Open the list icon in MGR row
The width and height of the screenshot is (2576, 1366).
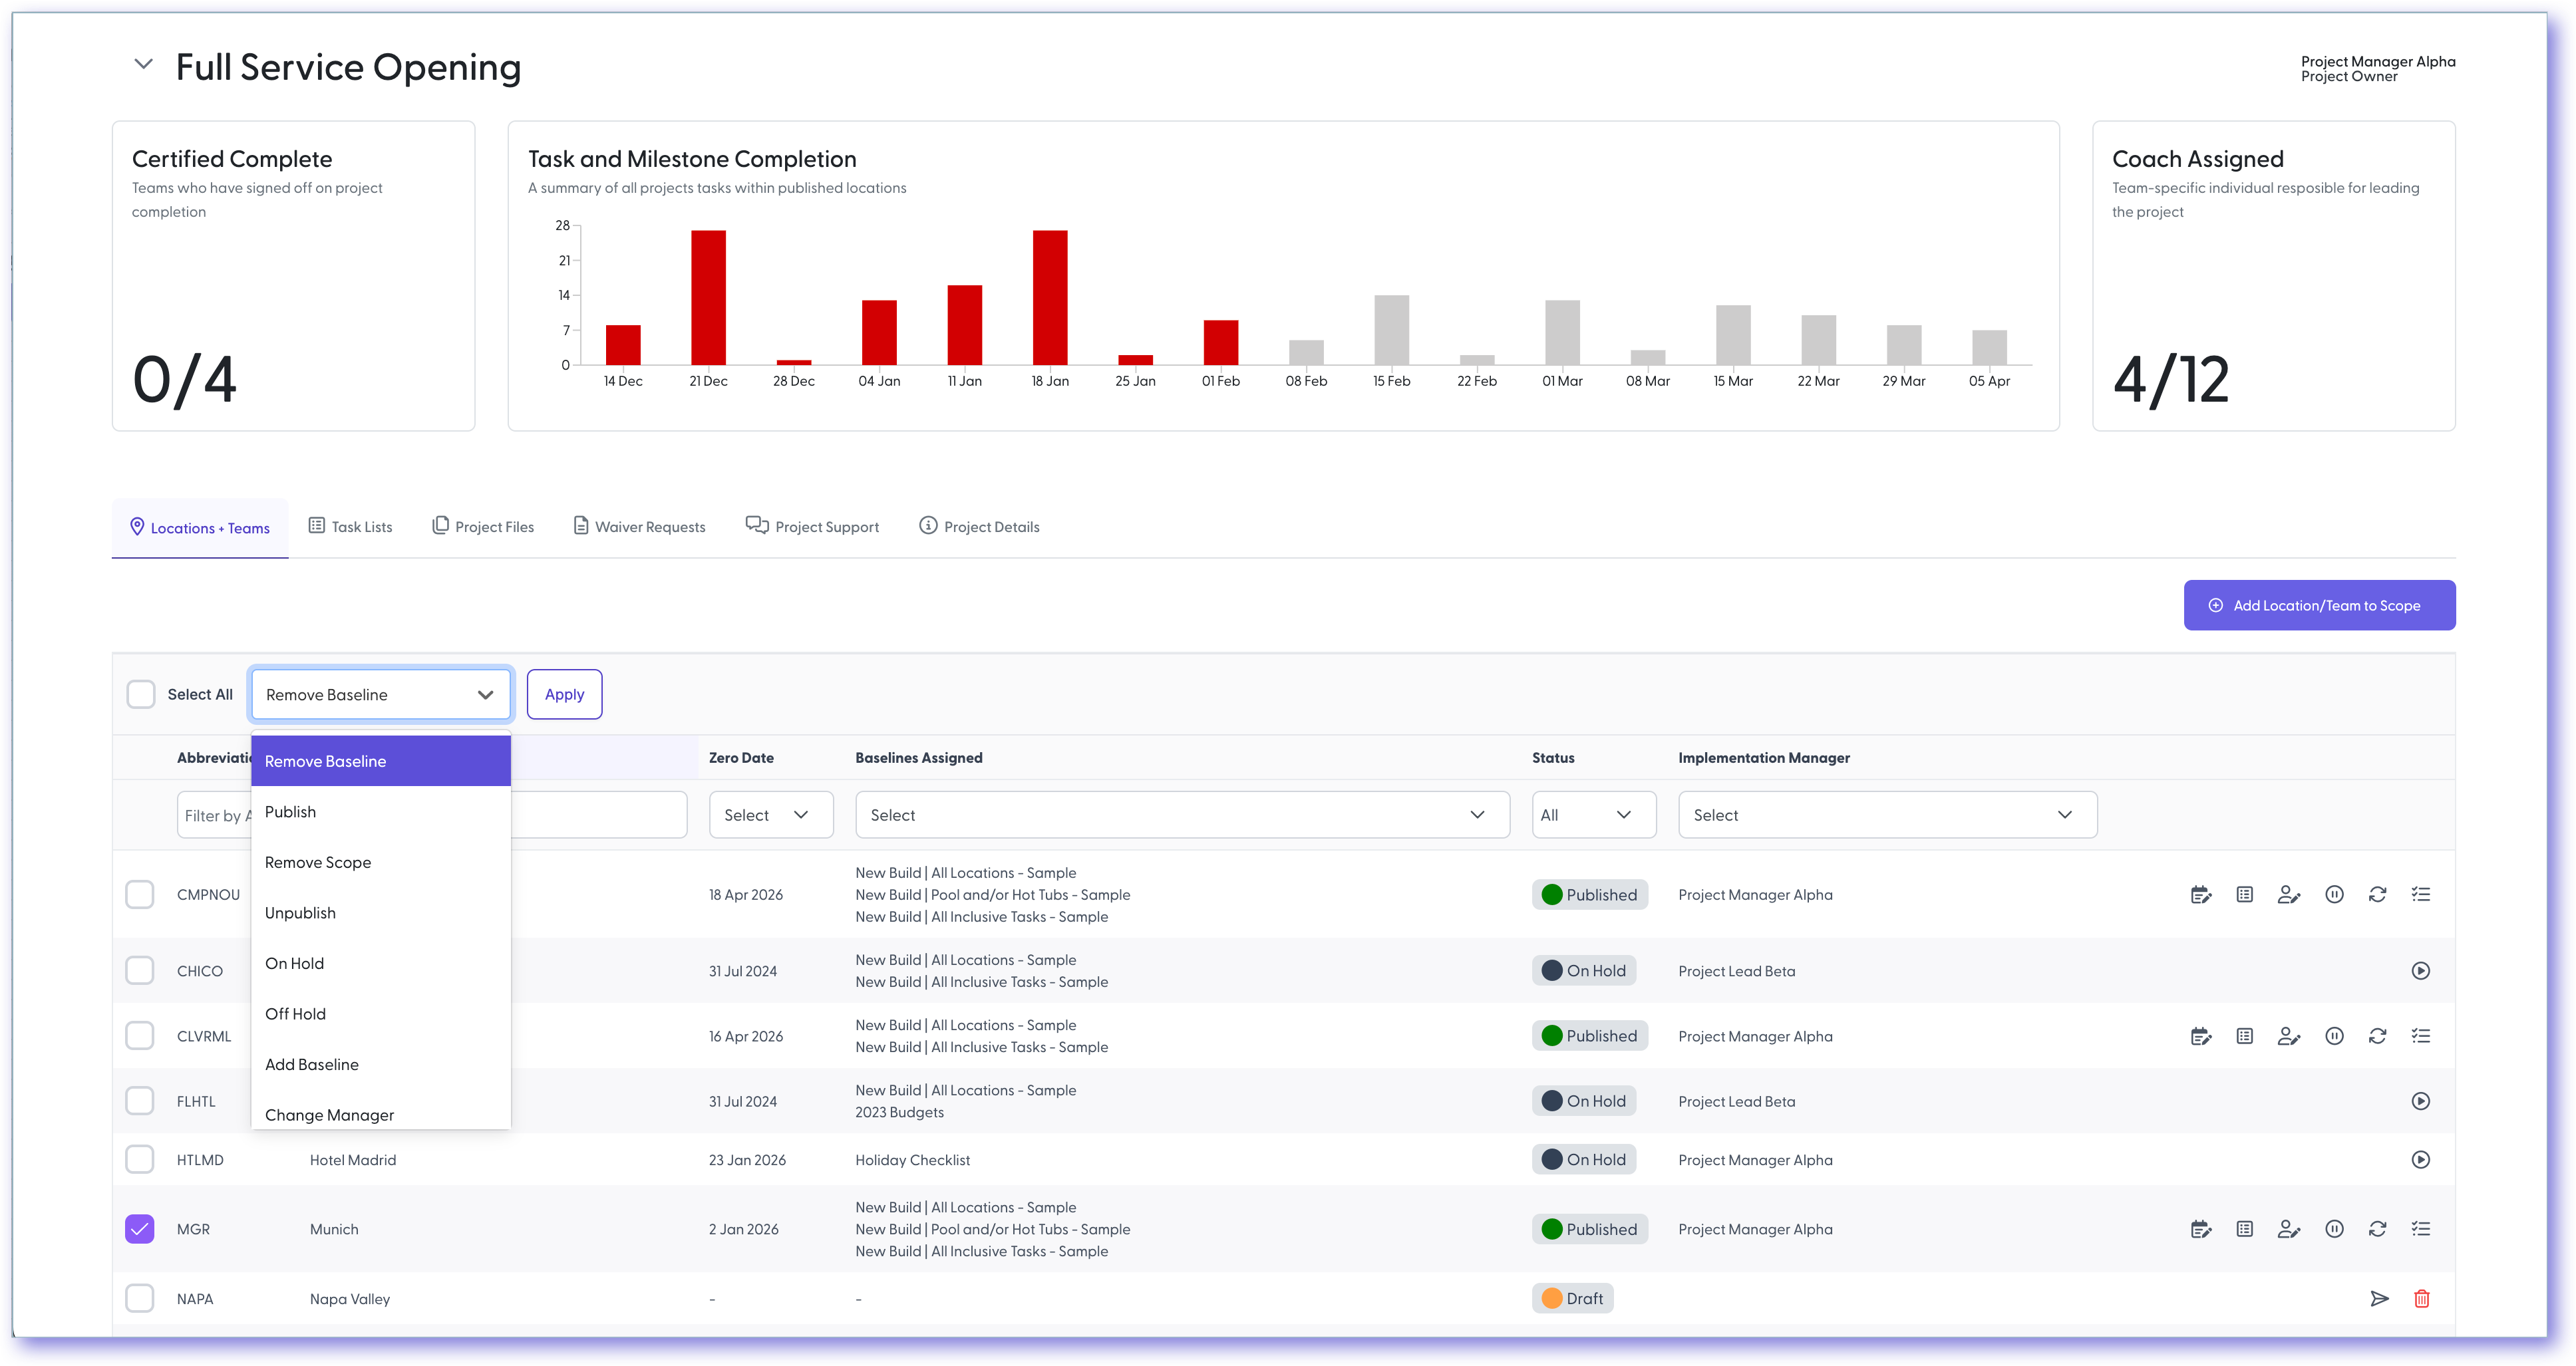pos(2244,1229)
